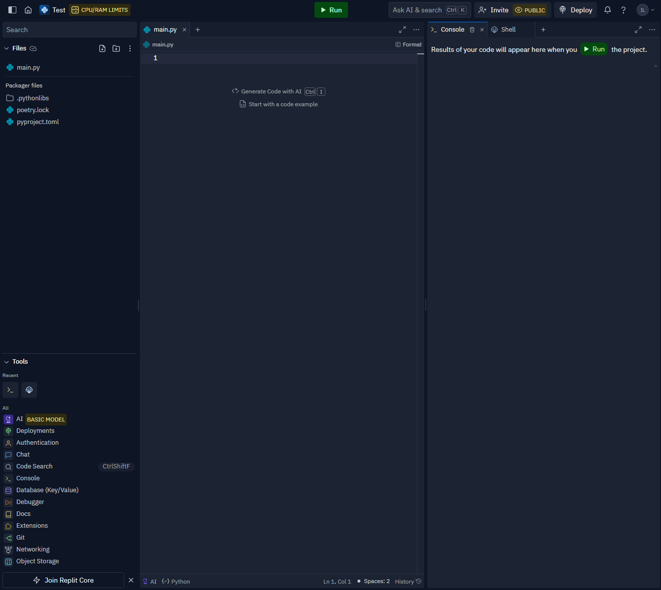661x590 pixels.
Task: Click the Deploy button
Action: pos(575,10)
